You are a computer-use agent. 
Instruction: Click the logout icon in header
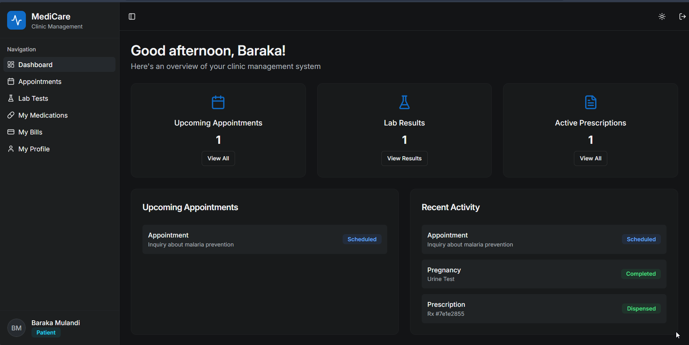coord(682,16)
